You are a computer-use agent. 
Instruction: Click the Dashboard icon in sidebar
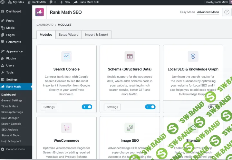point(3,11)
